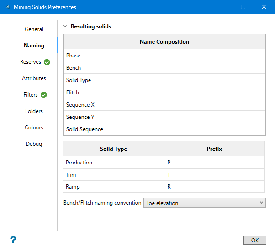Screen dimensions: 275x251
Task: Open the Debug tab
Action: tap(34, 144)
